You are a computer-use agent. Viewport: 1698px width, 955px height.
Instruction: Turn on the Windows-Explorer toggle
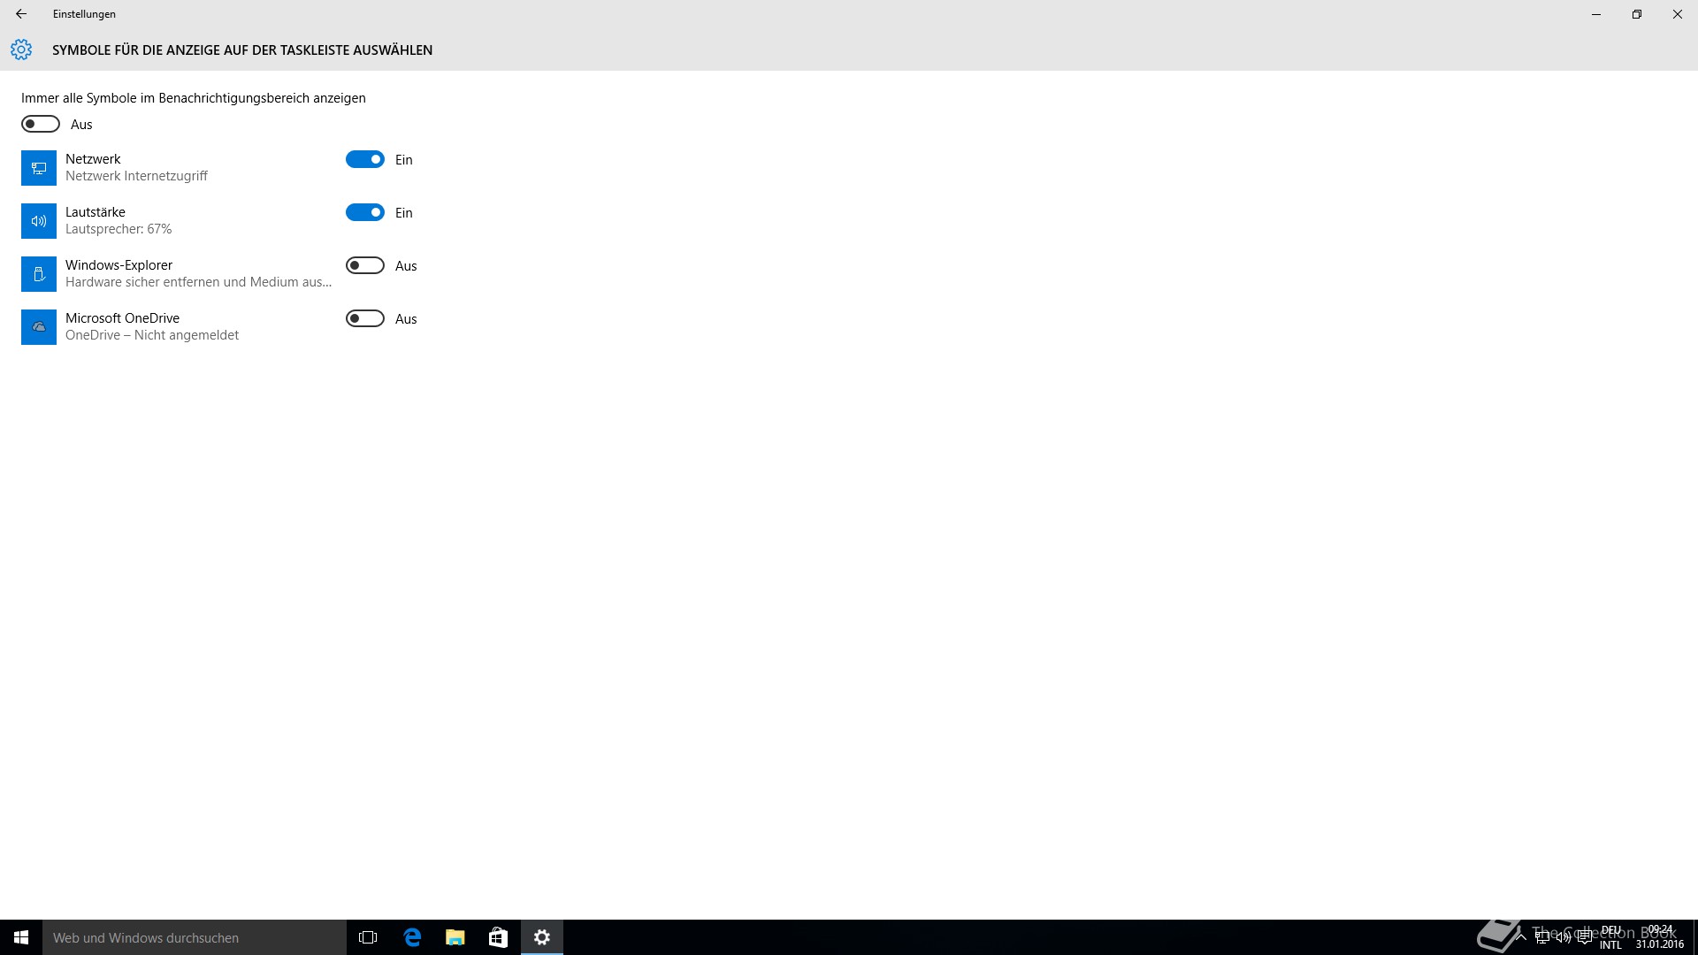pyautogui.click(x=364, y=265)
